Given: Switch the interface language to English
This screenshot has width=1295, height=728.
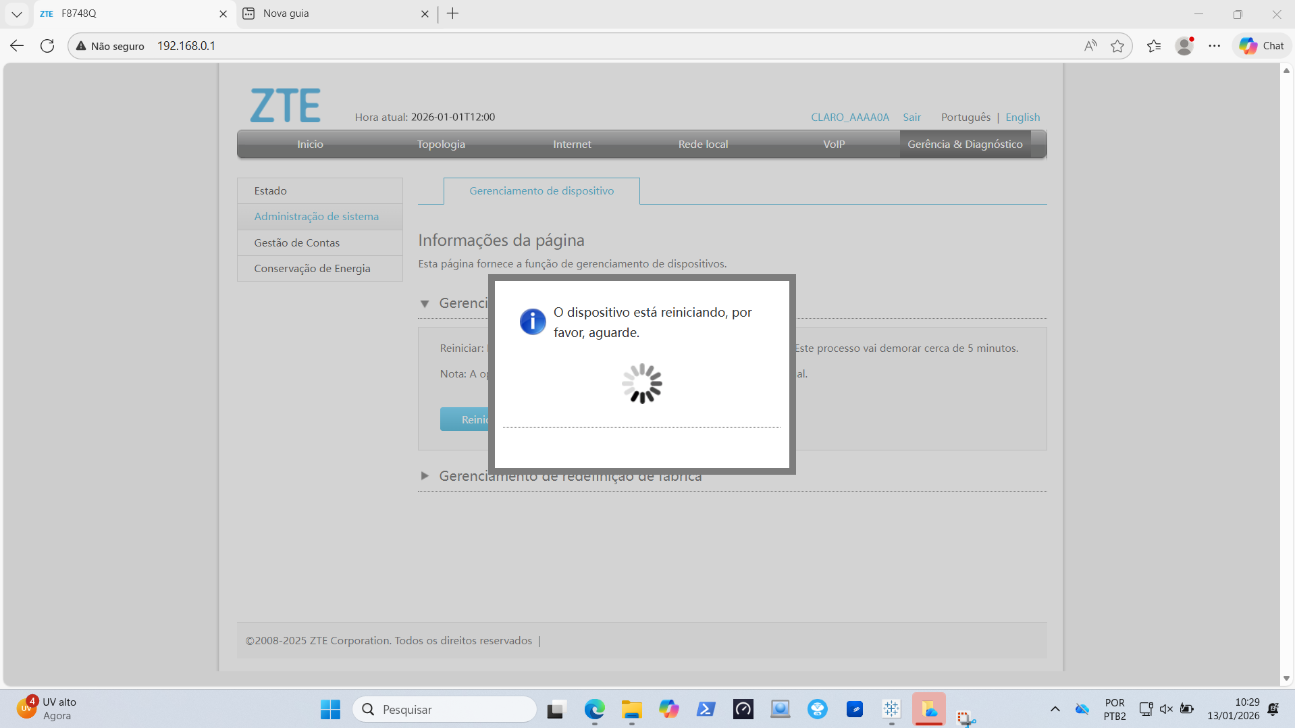Looking at the screenshot, I should pos(1022,117).
